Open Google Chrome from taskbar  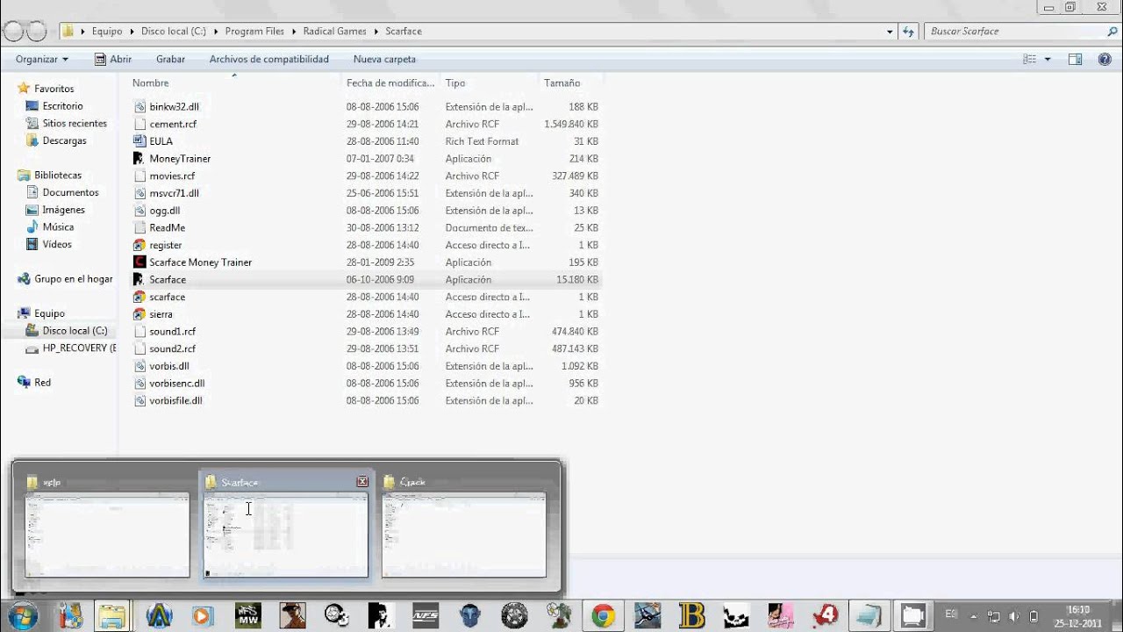click(x=603, y=615)
